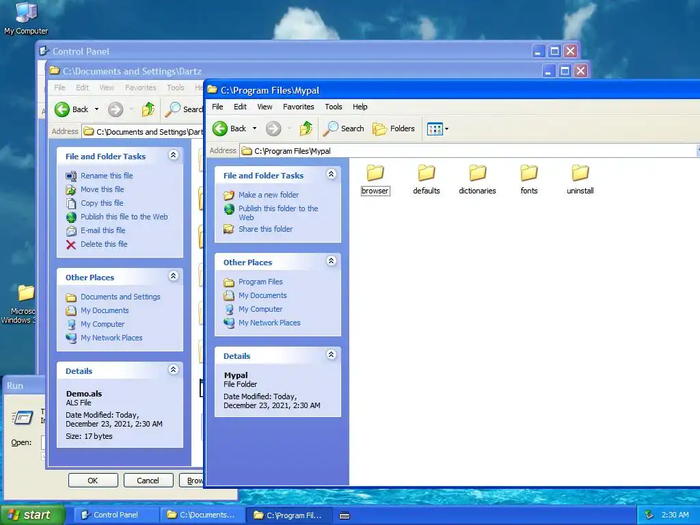Click Make a new folder
The width and height of the screenshot is (700, 525).
pos(268,195)
